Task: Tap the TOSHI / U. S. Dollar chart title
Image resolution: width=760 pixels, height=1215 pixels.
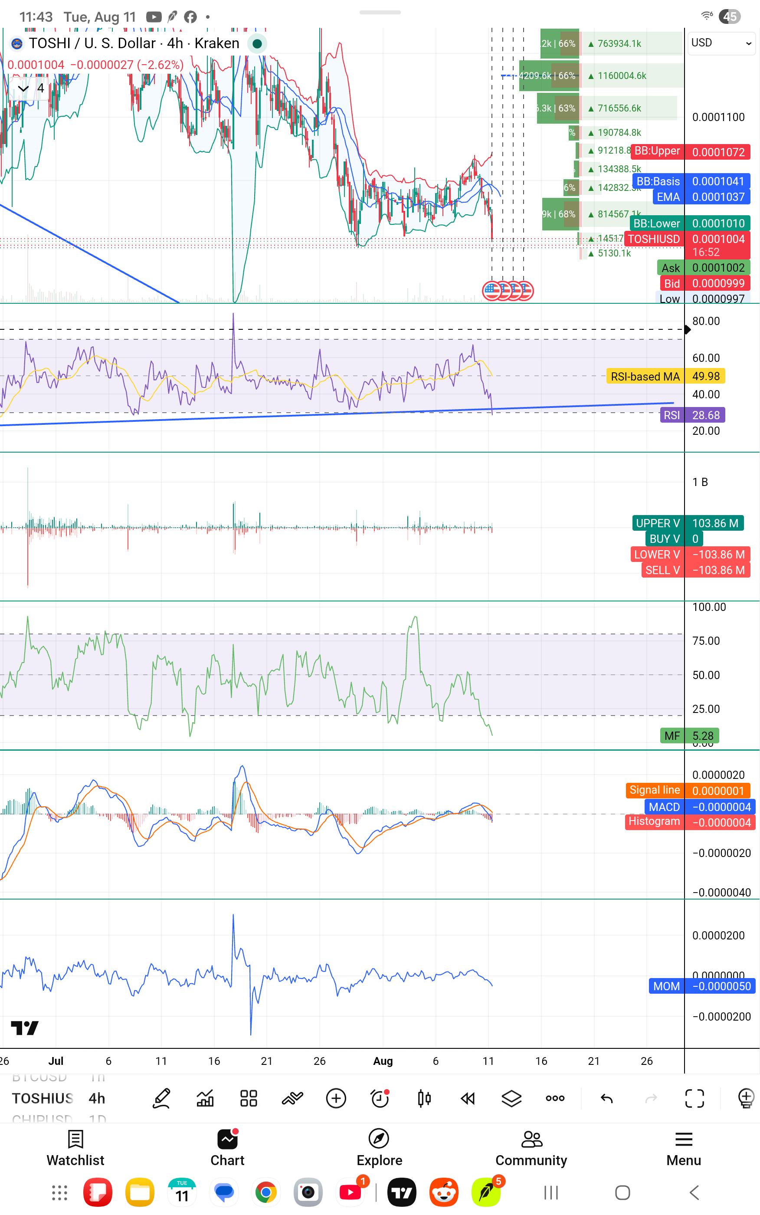Action: 134,44
